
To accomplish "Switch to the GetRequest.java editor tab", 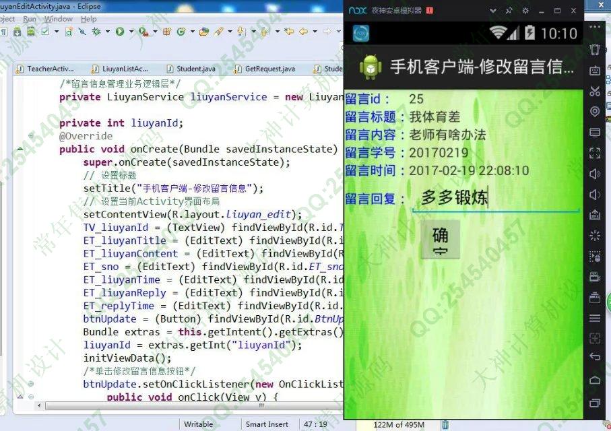I will pyautogui.click(x=265, y=69).
